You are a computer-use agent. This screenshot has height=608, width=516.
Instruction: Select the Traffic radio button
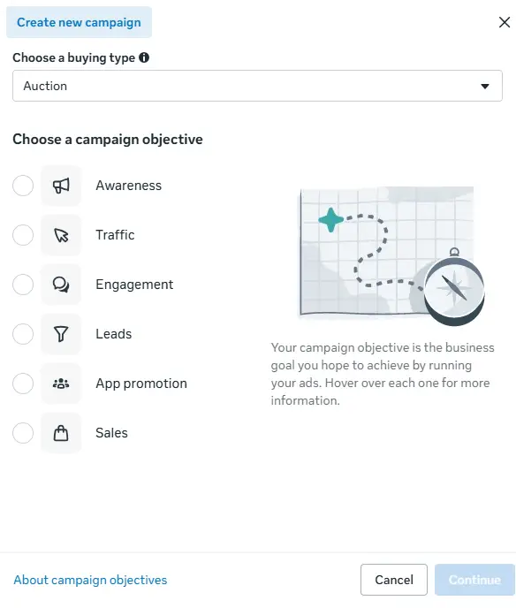pos(23,235)
